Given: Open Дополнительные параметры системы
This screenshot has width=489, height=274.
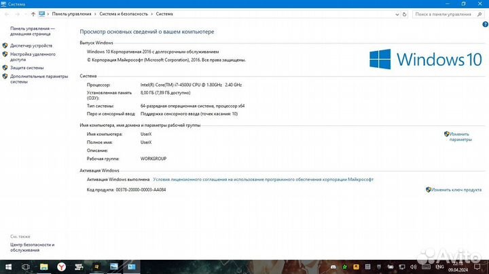Looking at the screenshot, I should click(39, 79).
